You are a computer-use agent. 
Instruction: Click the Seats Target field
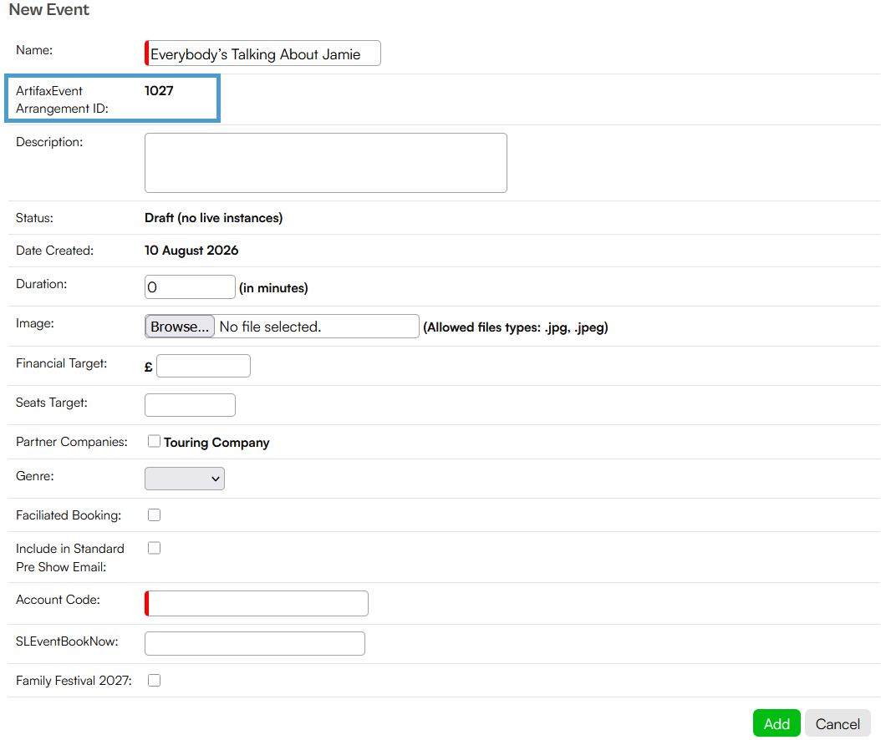(x=190, y=405)
